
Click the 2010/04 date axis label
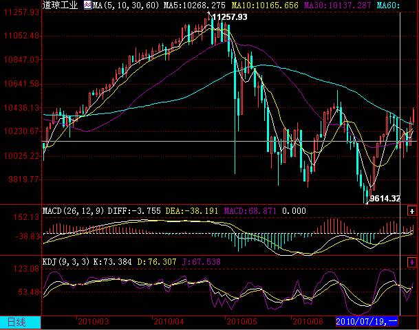(x=169, y=322)
